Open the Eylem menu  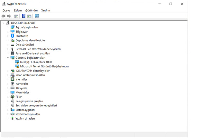click(18, 10)
